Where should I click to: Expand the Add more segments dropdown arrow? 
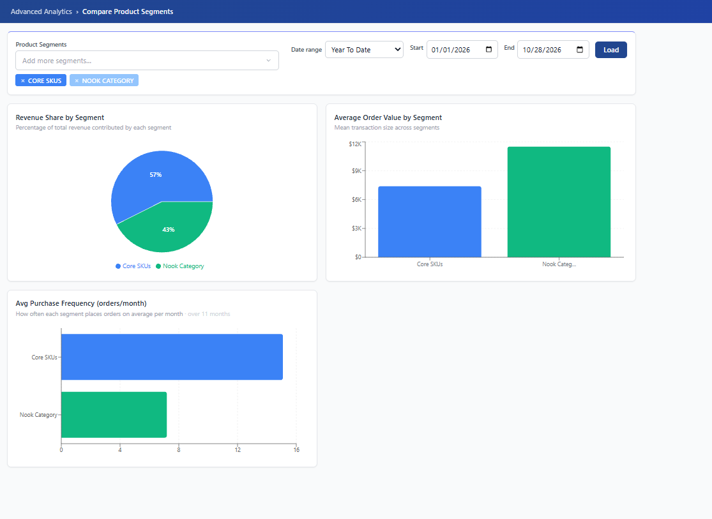(x=268, y=61)
